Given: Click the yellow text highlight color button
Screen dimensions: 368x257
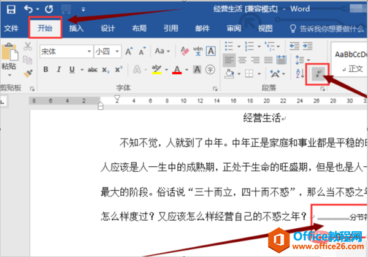Looking at the screenshot, I should click(156, 69).
